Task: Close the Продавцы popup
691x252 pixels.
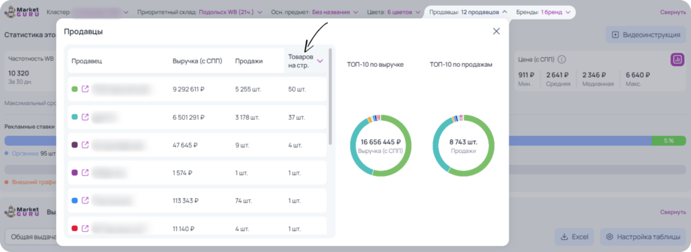Action: [496, 31]
